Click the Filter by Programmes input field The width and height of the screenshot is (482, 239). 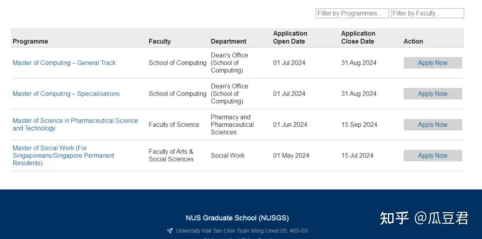point(352,13)
